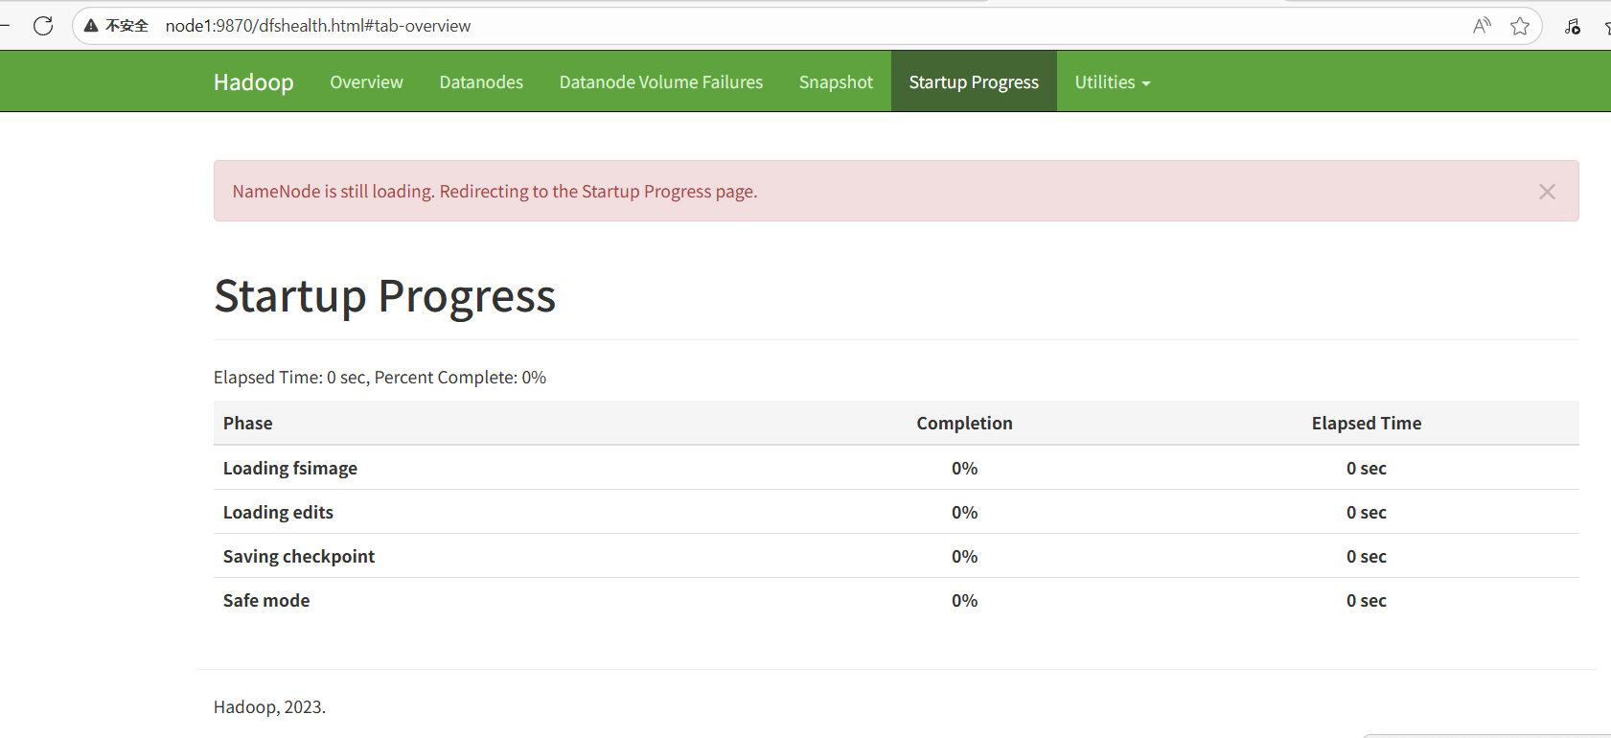Open the Datanodes tab
The height and width of the screenshot is (738, 1611).
click(481, 82)
